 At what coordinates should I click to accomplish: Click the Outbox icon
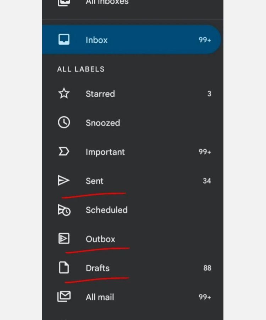pyautogui.click(x=64, y=238)
